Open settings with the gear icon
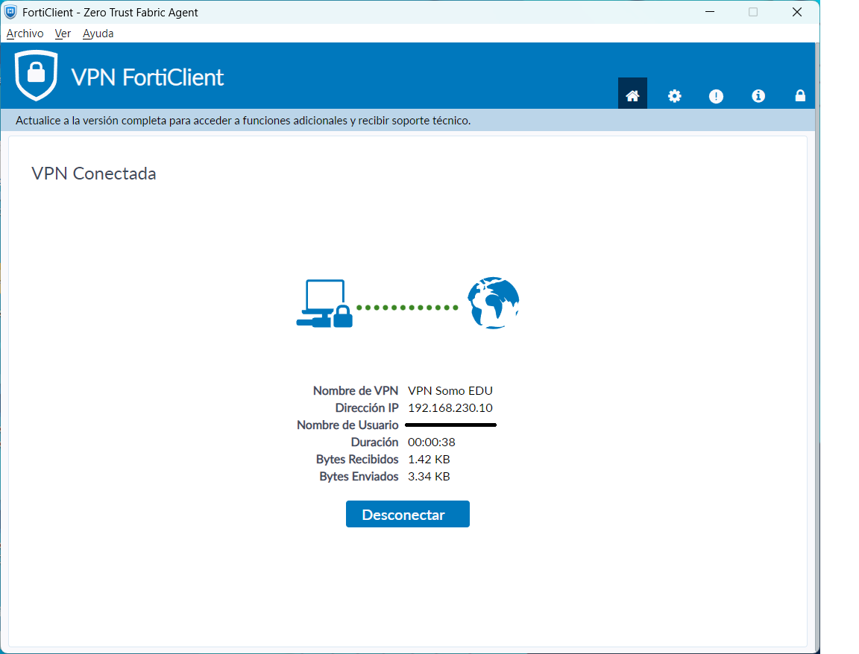This screenshot has width=859, height=654. pos(674,95)
